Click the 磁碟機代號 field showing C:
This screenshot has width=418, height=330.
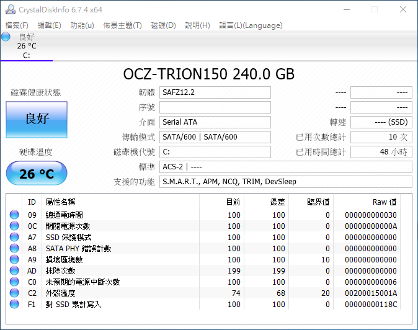click(x=215, y=152)
